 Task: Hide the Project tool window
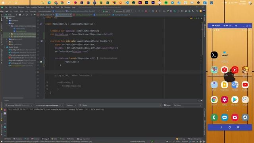(35, 15)
